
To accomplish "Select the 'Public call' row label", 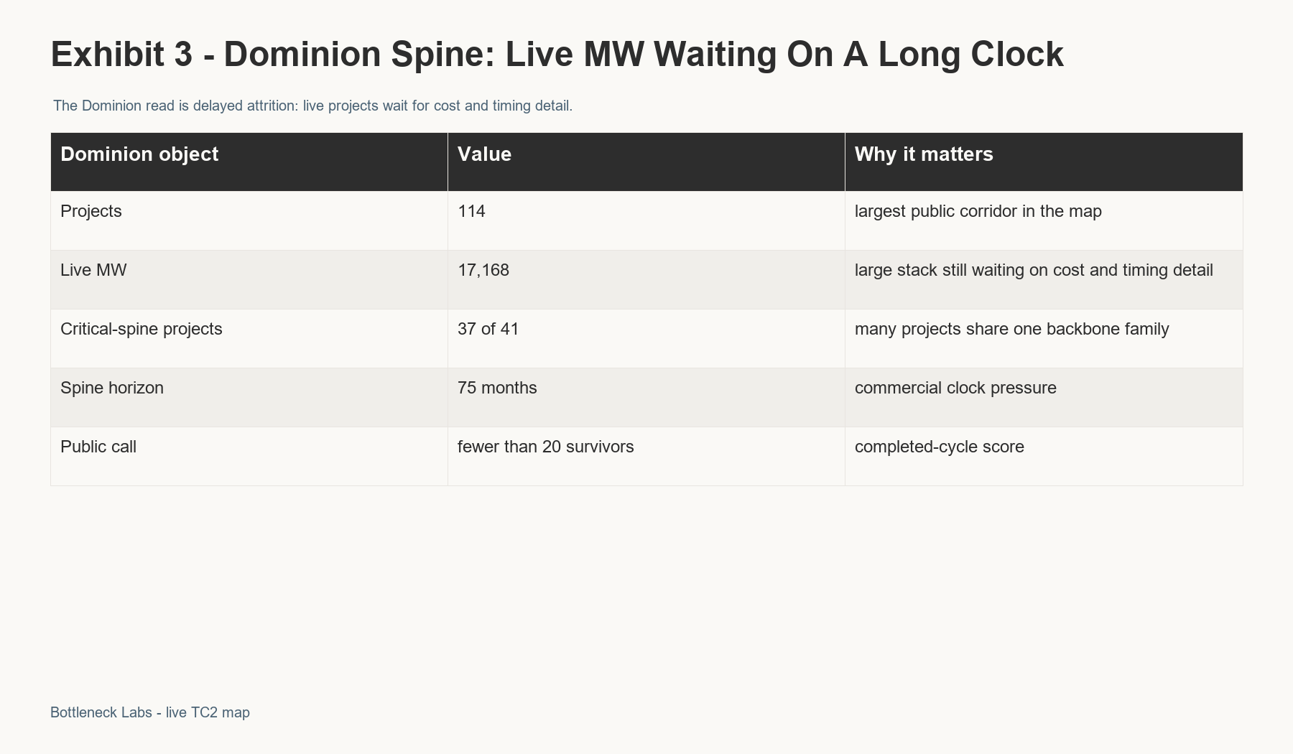I will [x=249, y=456].
